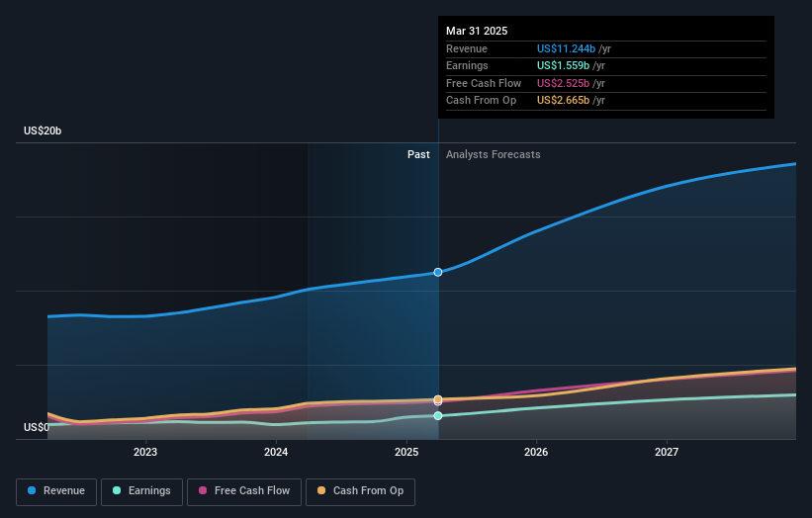Toggle the Cash From Op legend series
The image size is (812, 518).
tap(360, 491)
